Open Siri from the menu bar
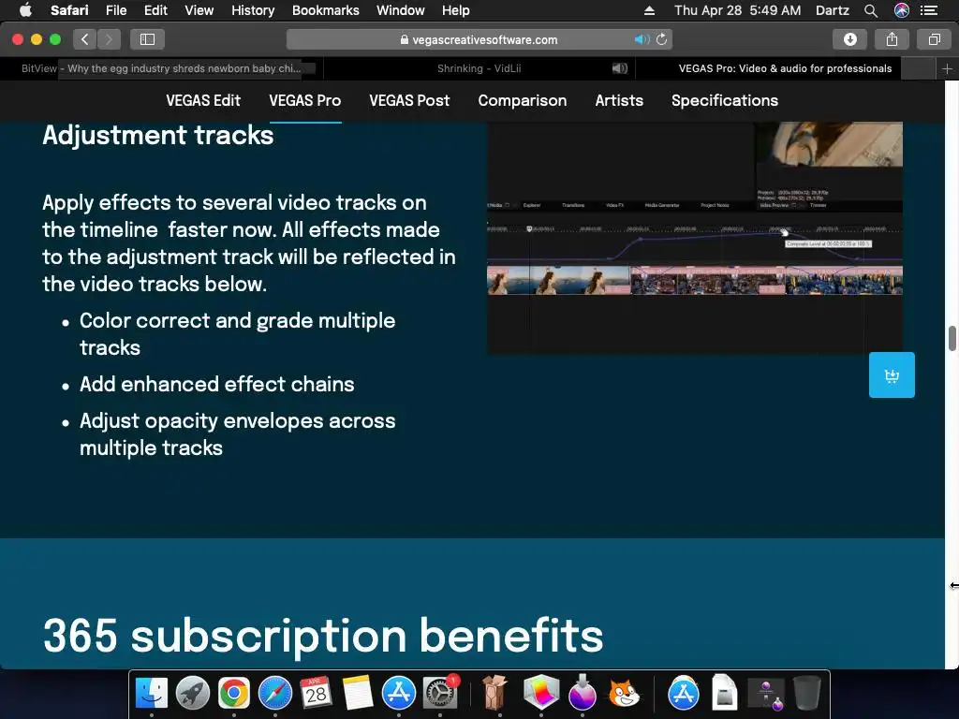Viewport: 959px width, 719px height. click(x=902, y=10)
